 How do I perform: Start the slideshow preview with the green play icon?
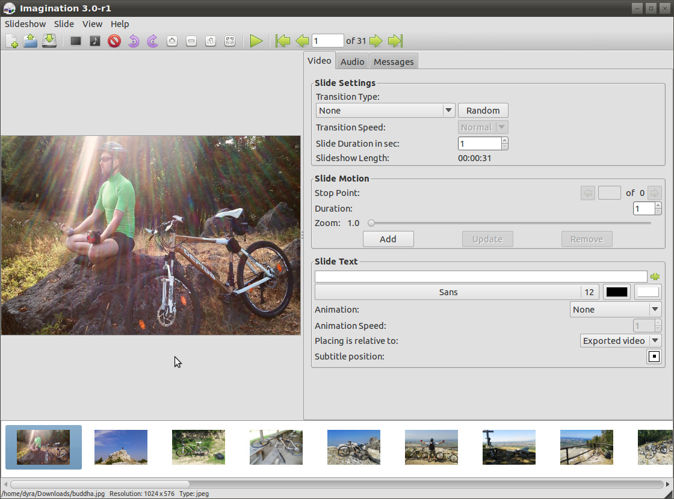[x=256, y=41]
